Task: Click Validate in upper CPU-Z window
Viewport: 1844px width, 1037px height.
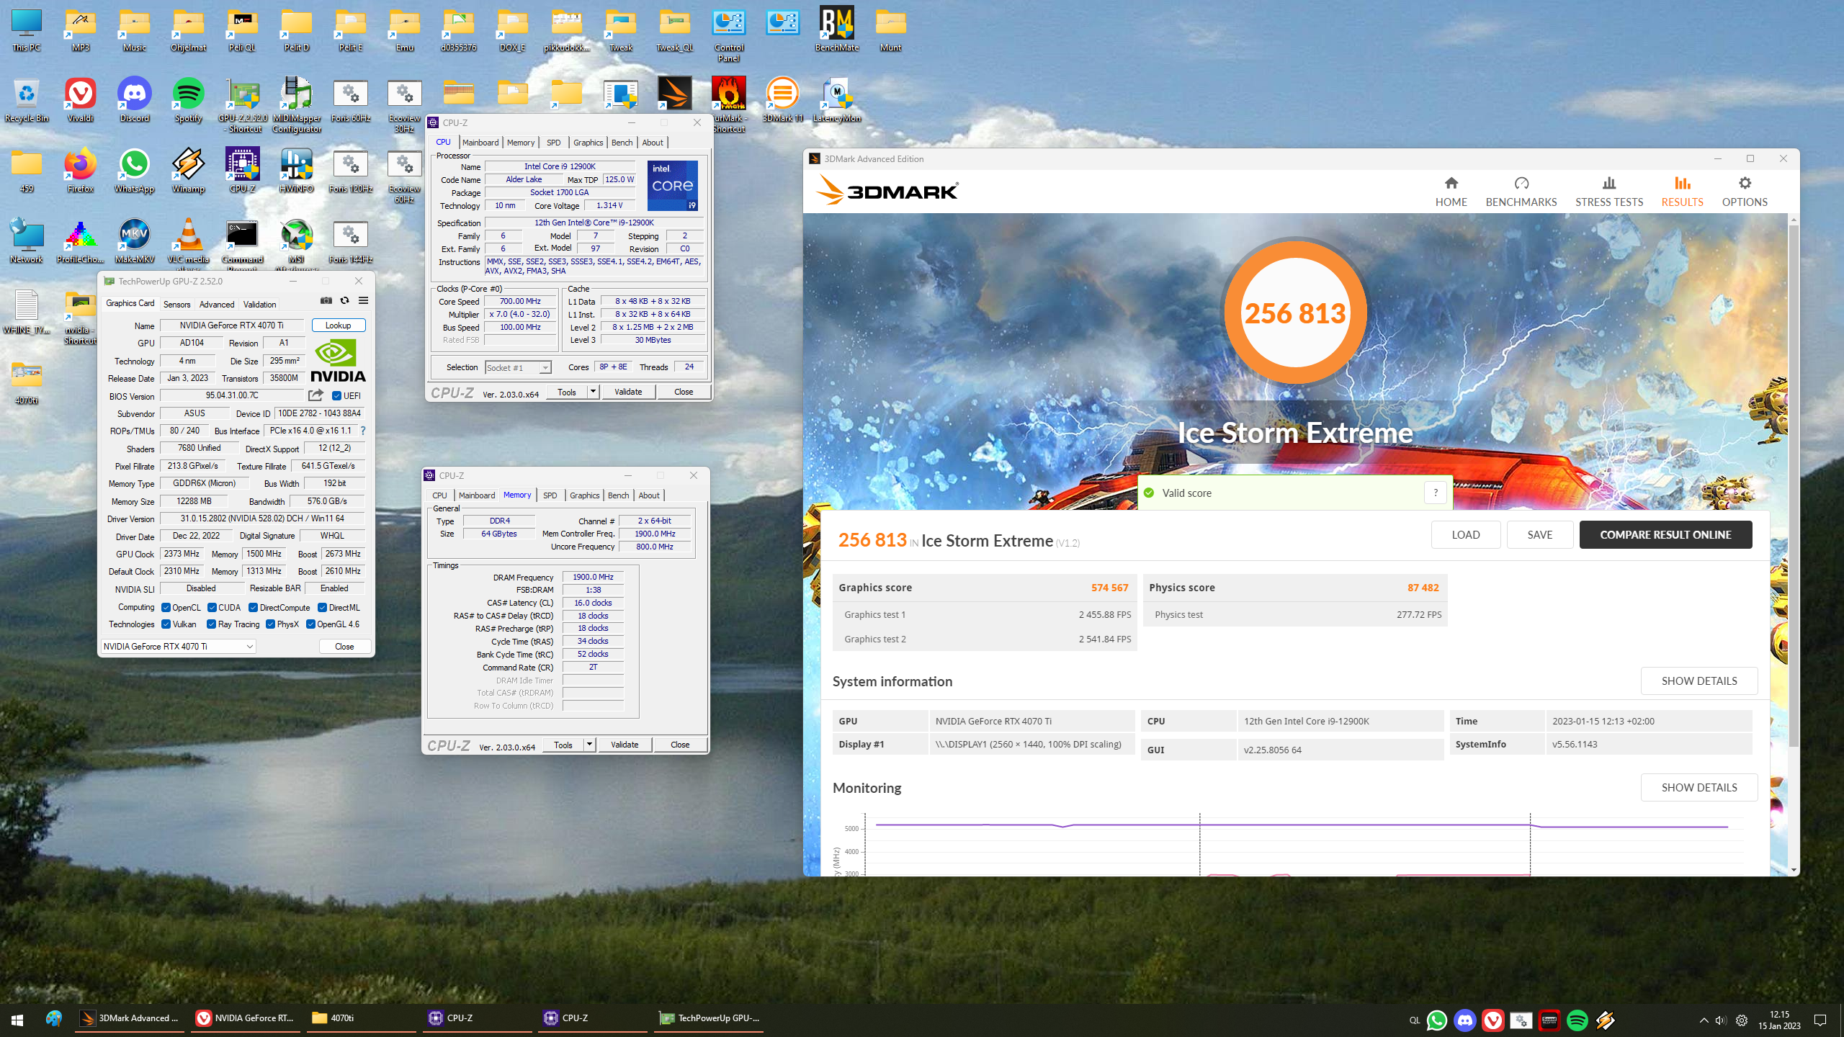Action: click(628, 392)
